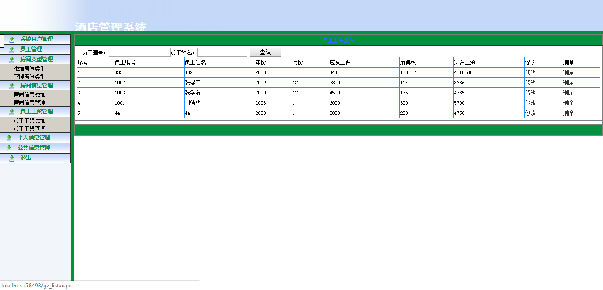Click 修改 for 张学友
This screenshot has height=290, width=603.
tap(530, 93)
